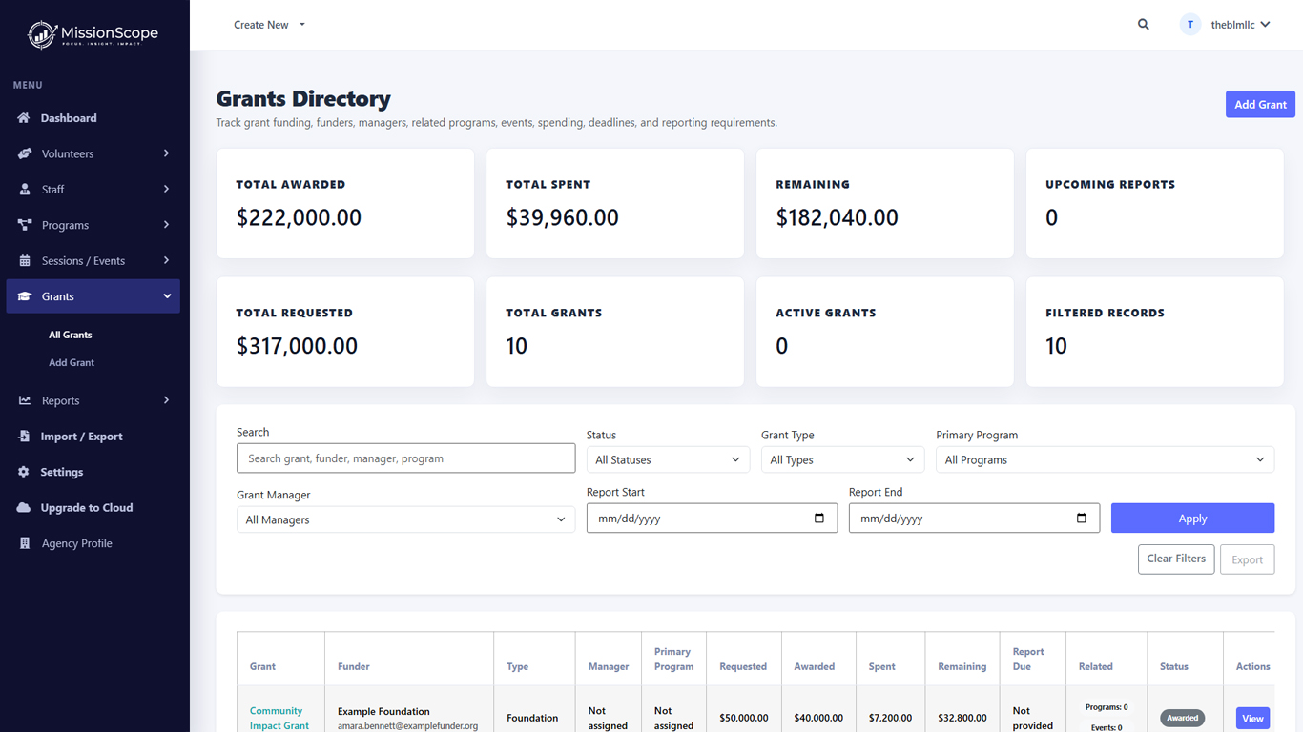Expand the Sessions / Events chevron
1303x732 pixels.
pos(166,260)
